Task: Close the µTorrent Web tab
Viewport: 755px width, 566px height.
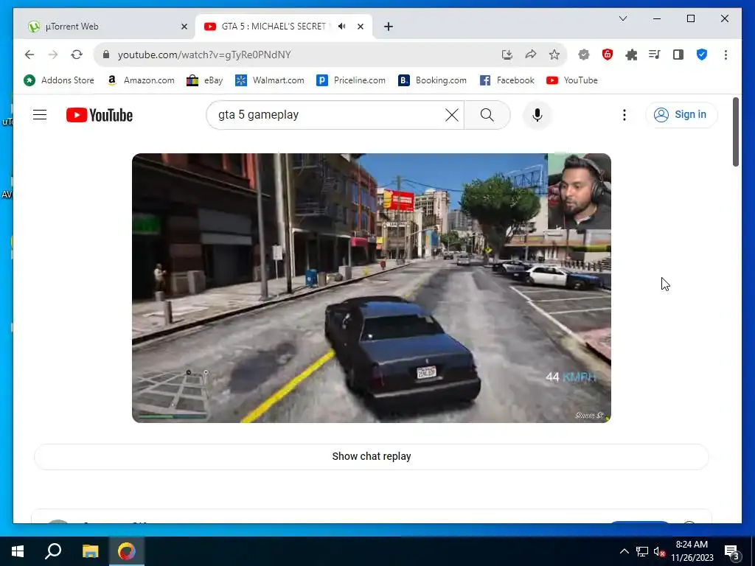Action: pyautogui.click(x=184, y=27)
